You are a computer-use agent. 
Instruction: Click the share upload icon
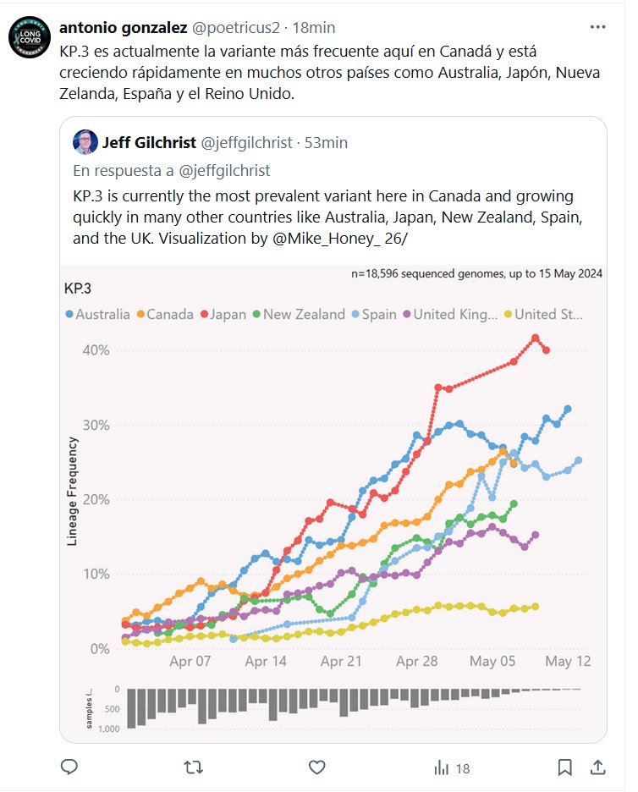(x=597, y=767)
